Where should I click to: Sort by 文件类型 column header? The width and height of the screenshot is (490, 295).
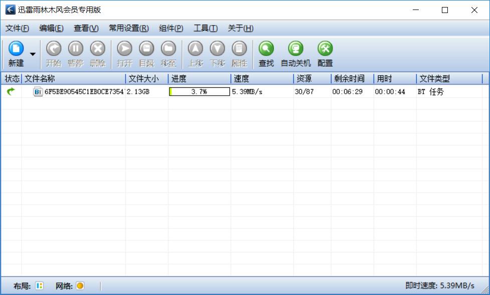tap(449, 79)
